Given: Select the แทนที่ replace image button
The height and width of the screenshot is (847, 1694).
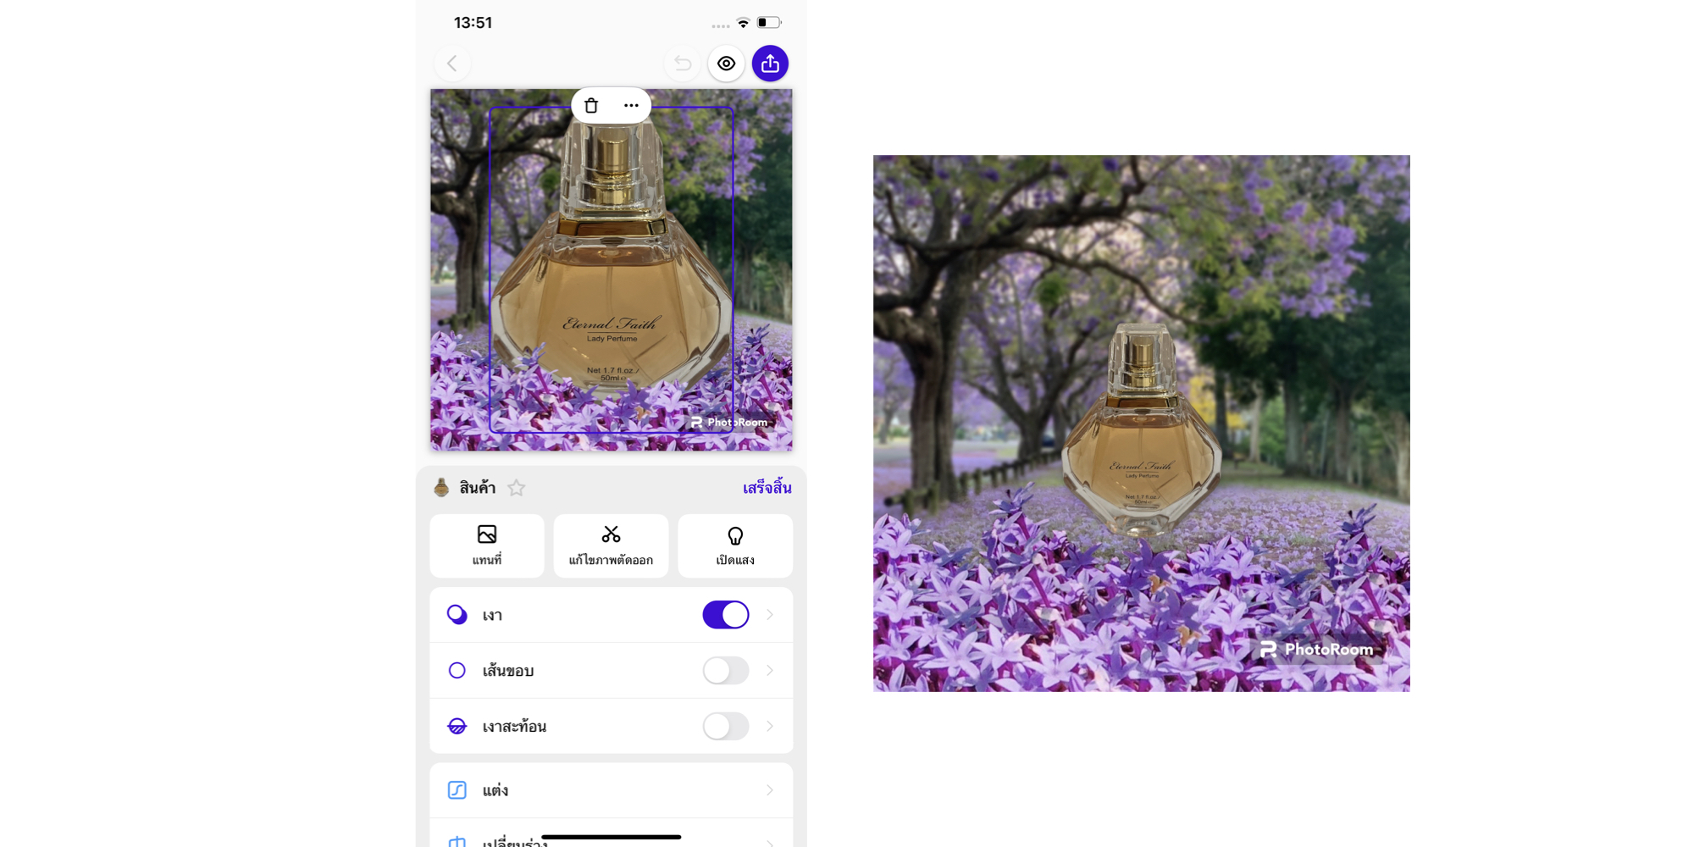Looking at the screenshot, I should click(x=487, y=545).
